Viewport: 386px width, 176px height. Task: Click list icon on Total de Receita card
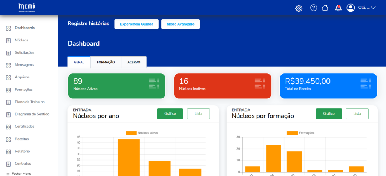(x=366, y=84)
